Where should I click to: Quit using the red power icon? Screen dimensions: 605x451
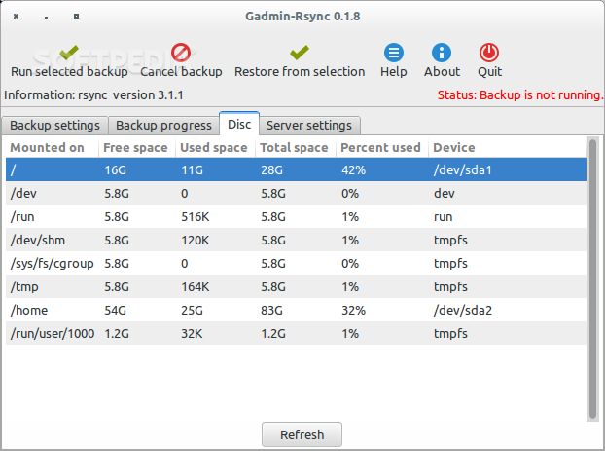click(489, 53)
